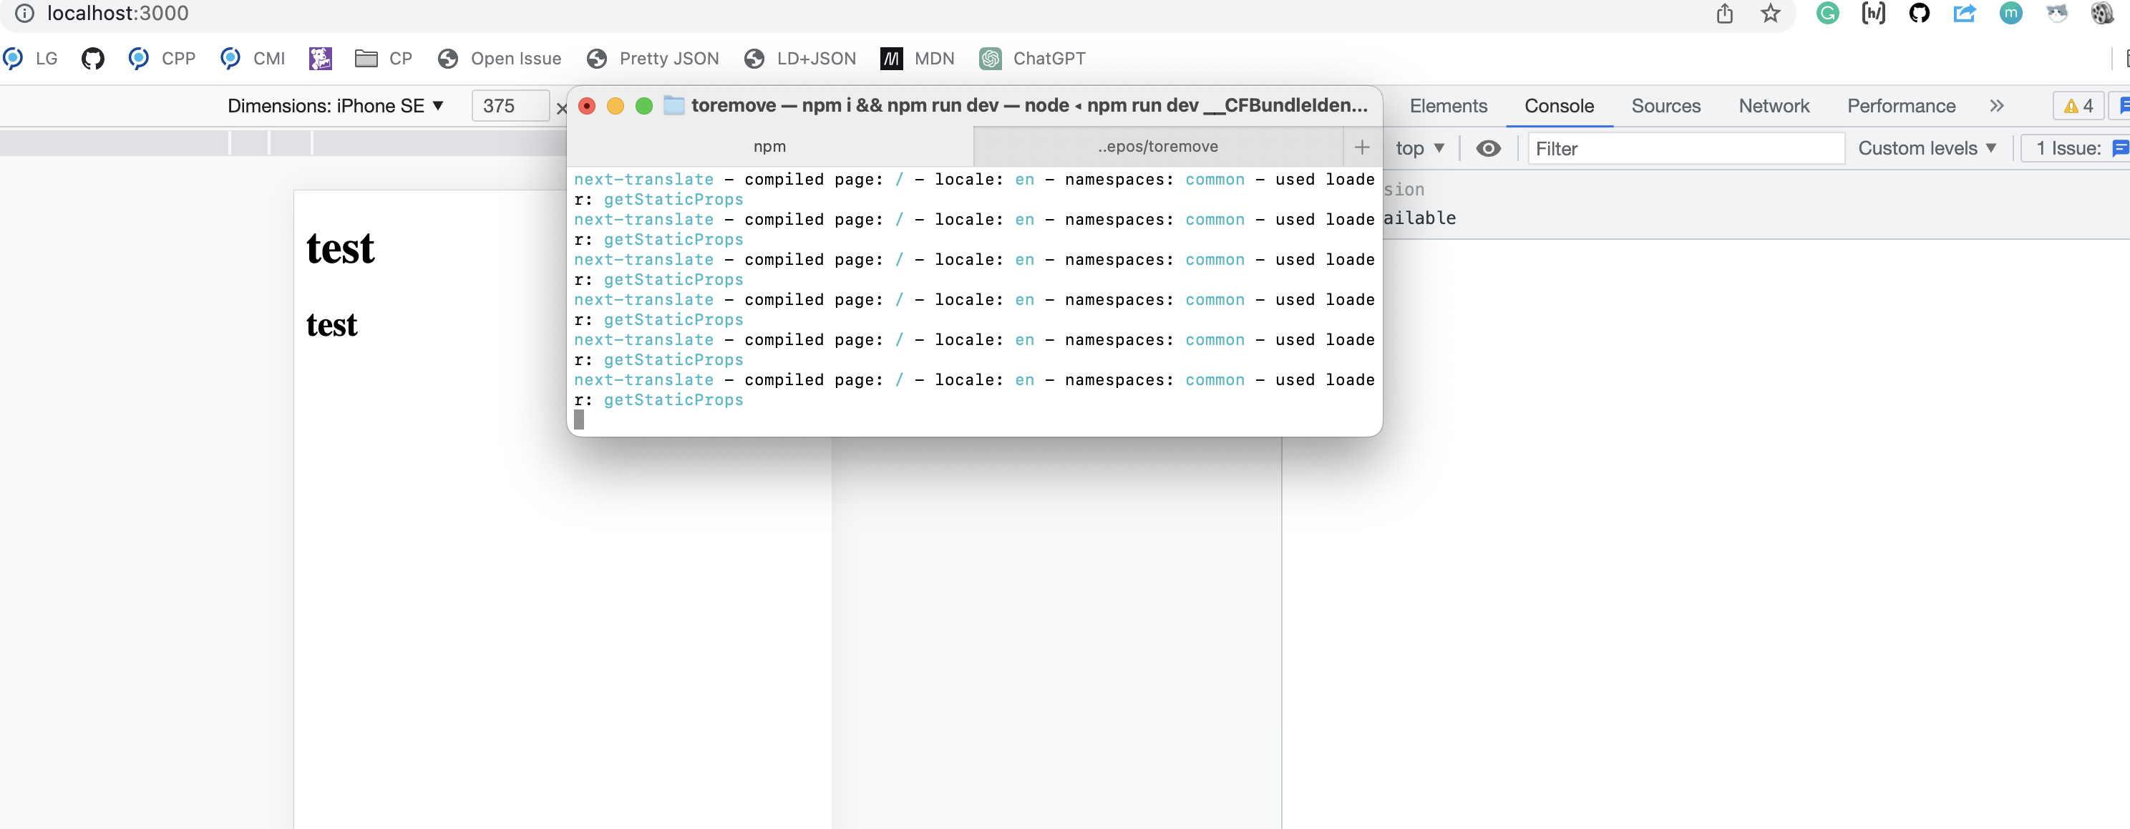Open the GitHub bookmark icon
The width and height of the screenshot is (2130, 829).
pos(92,59)
